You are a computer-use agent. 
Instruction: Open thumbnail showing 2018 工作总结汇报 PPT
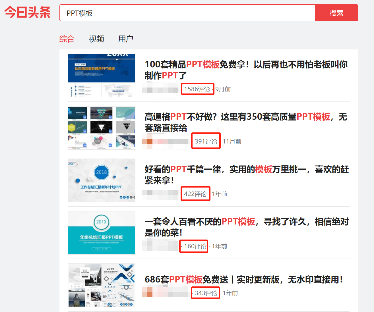coord(102,180)
